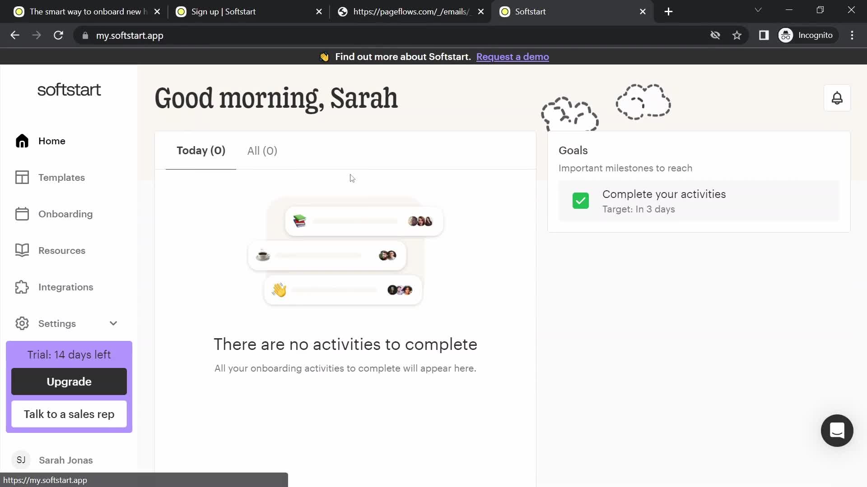867x487 pixels.
Task: Switch to the Today (0) tab
Action: [201, 151]
